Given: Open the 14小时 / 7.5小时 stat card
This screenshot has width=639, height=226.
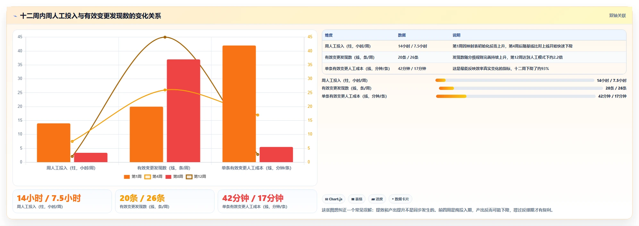Looking at the screenshot, I should click(62, 201).
